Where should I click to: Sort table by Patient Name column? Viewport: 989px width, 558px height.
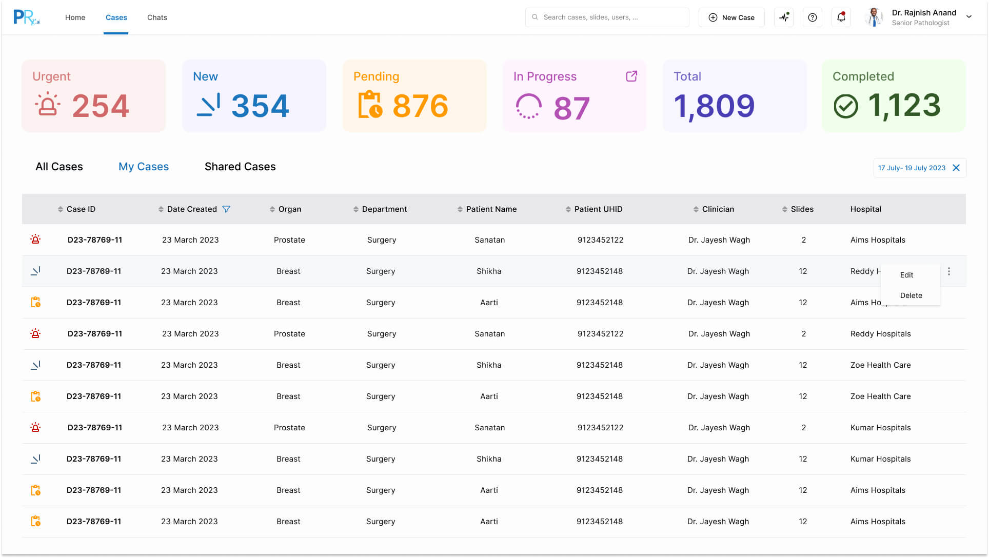(460, 209)
